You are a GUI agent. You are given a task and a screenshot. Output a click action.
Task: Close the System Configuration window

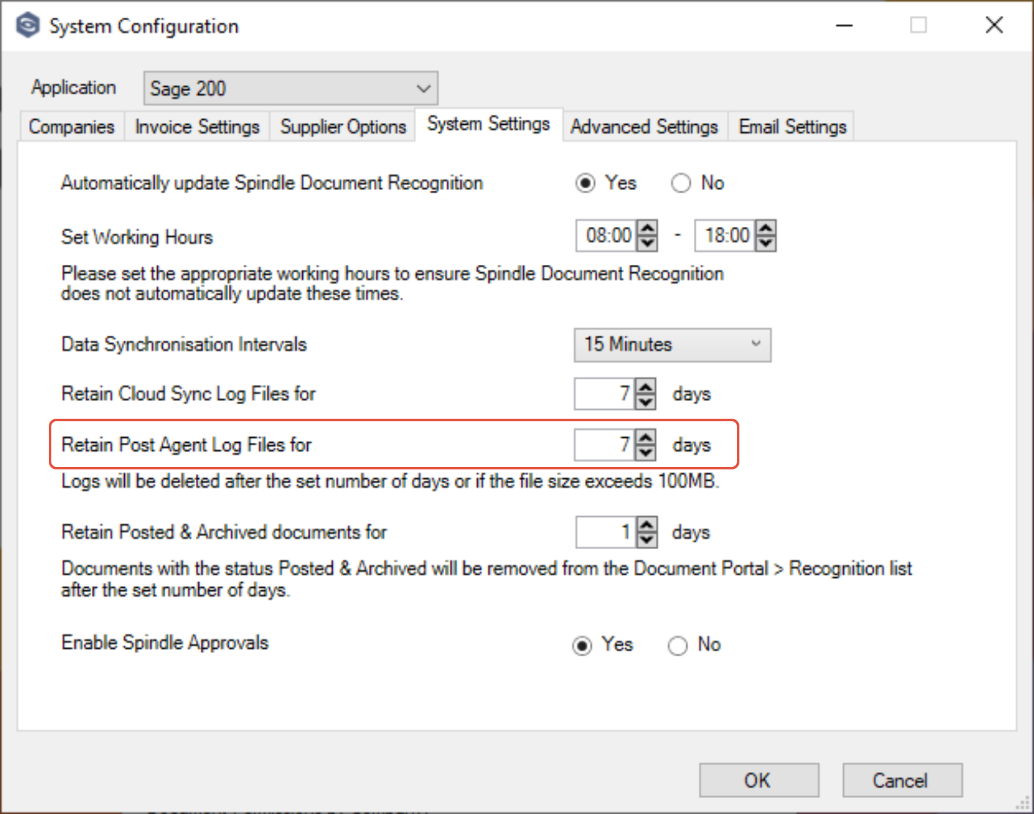(x=994, y=25)
